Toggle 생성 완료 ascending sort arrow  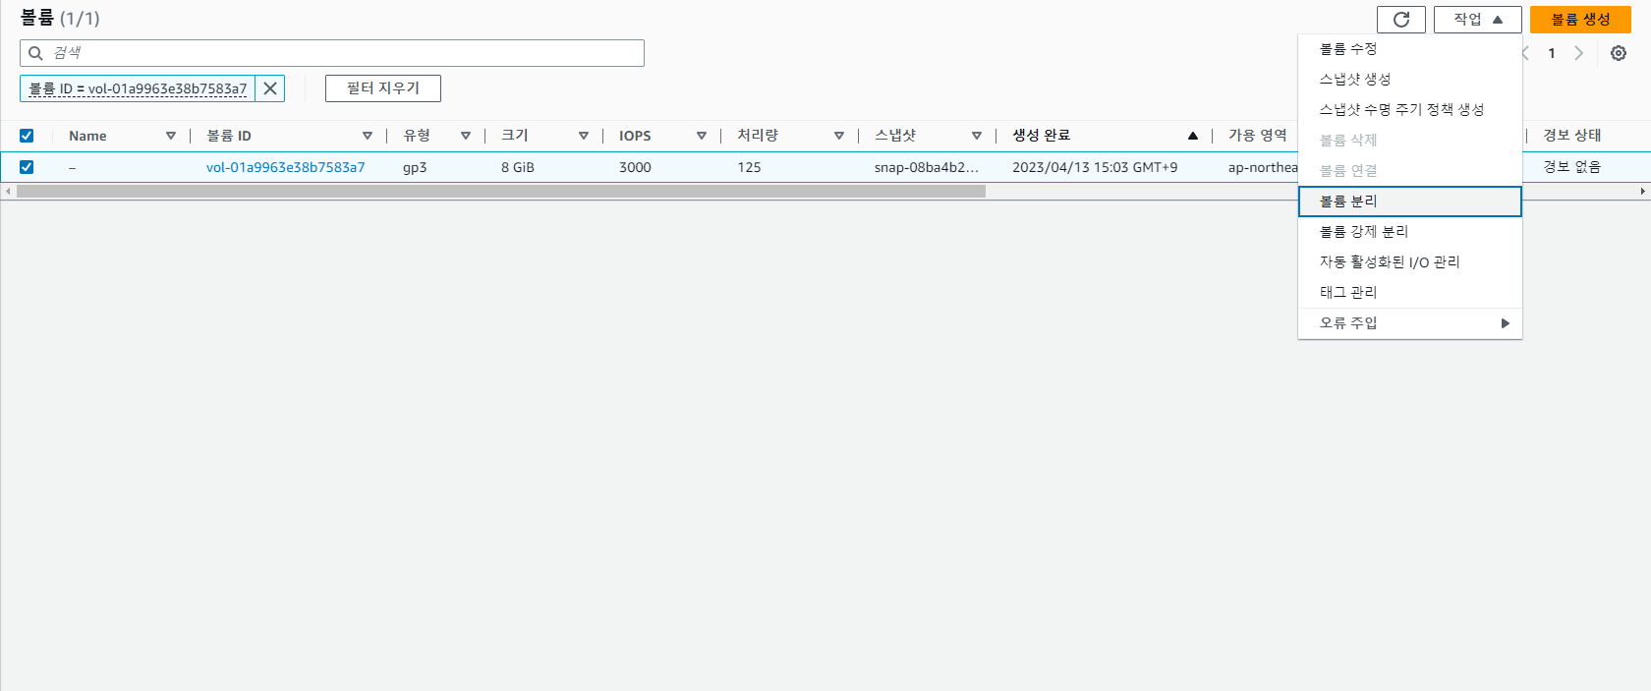pos(1193,136)
